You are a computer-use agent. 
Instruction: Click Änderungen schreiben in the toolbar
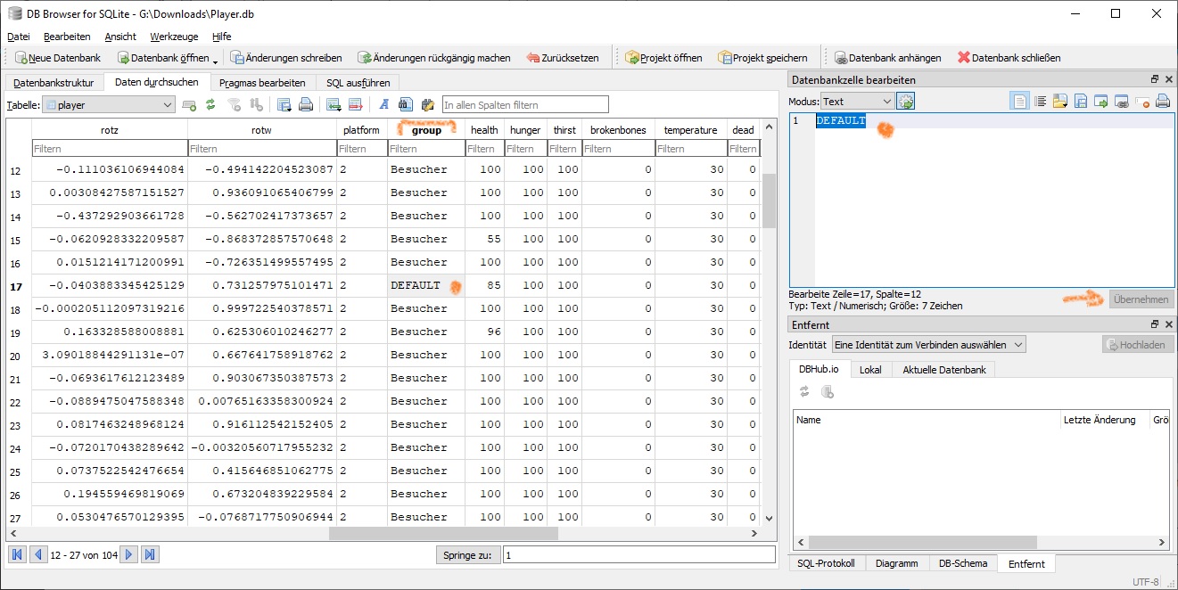[x=286, y=58]
